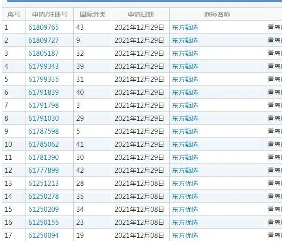
Task: Select class 40 cell in row 6
Action: click(x=93, y=92)
